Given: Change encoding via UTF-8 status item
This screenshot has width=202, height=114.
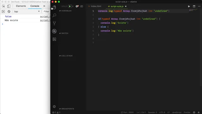Looking at the screenshot, I should click(162, 112).
